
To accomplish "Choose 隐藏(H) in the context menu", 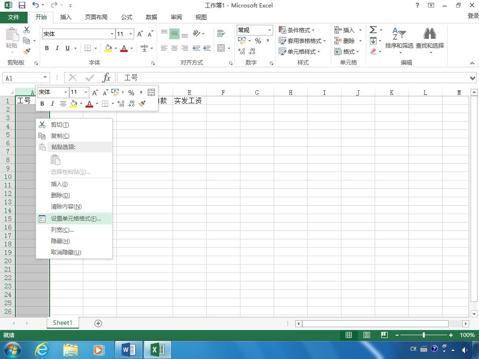I will coord(74,241).
